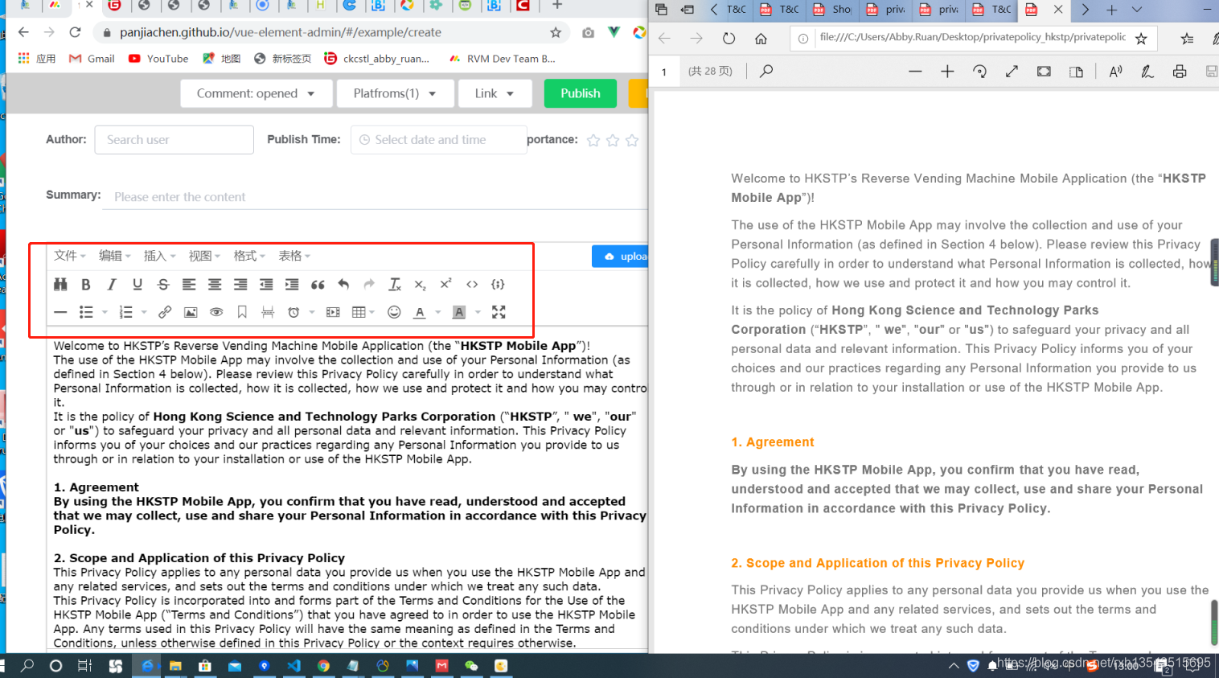The image size is (1219, 678).
Task: Open source code view icon
Action: (472, 284)
